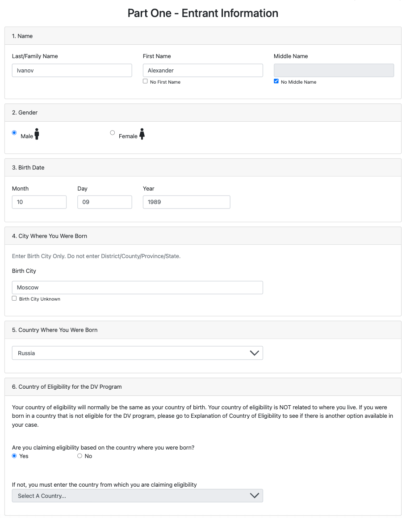This screenshot has width=402, height=518.
Task: Select the Female radio button
Action: point(113,133)
